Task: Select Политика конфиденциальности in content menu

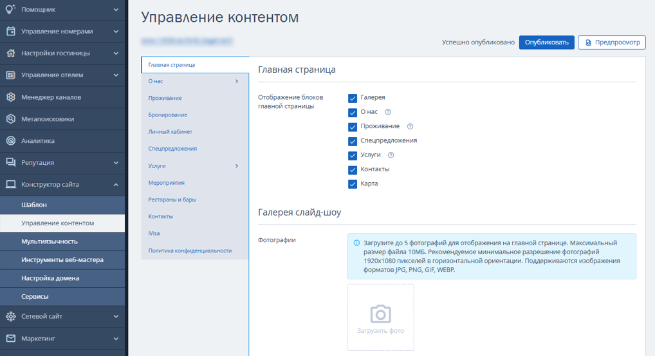Action: (190, 250)
